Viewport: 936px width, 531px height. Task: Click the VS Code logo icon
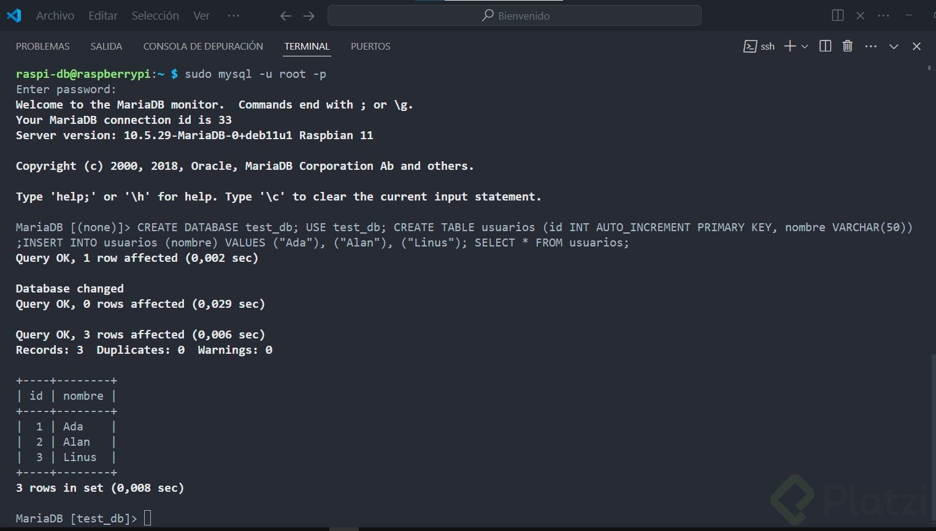pyautogui.click(x=13, y=15)
